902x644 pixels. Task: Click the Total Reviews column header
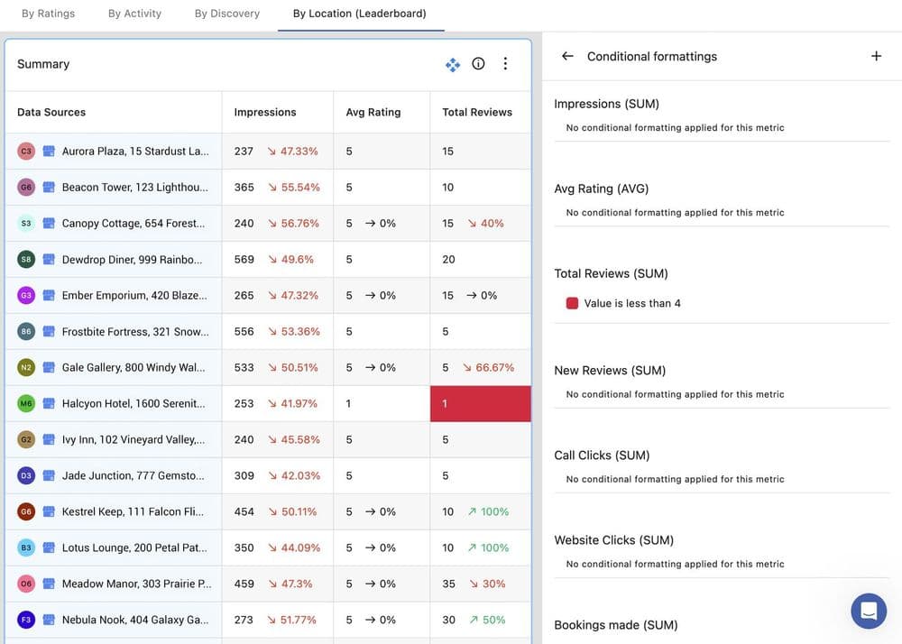click(x=477, y=113)
